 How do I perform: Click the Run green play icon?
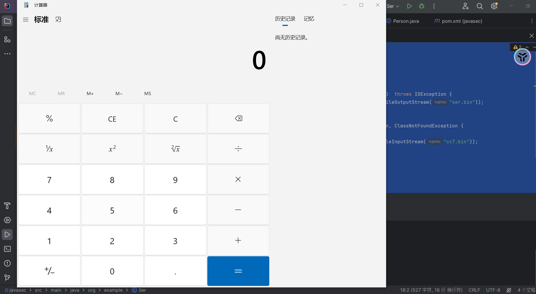[x=409, y=6]
